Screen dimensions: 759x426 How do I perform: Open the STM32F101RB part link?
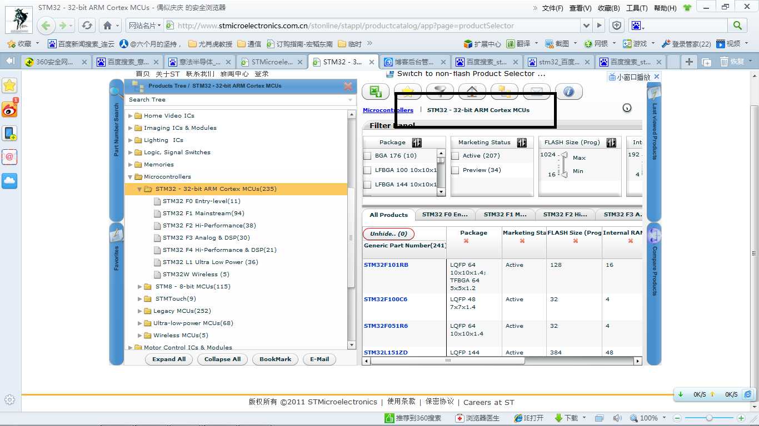click(386, 265)
